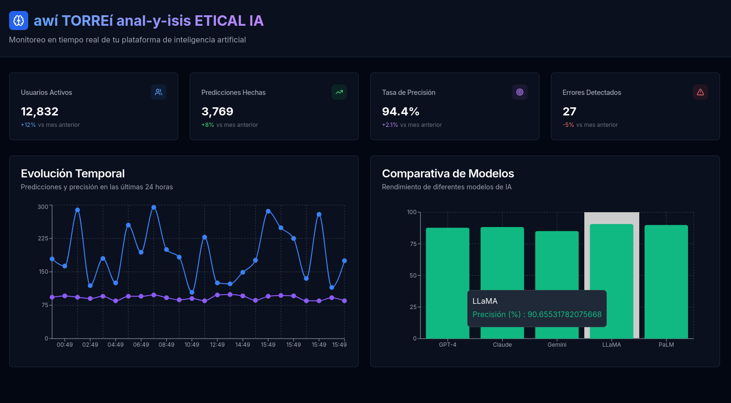
Task: Click the LLaMA precision tooltip
Action: click(537, 309)
